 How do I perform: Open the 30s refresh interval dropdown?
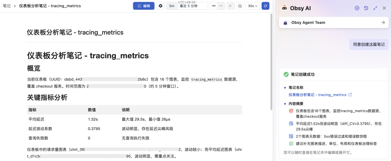tap(253, 6)
